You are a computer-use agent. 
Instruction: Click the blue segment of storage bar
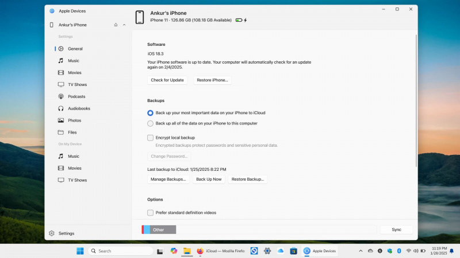tap(147, 230)
